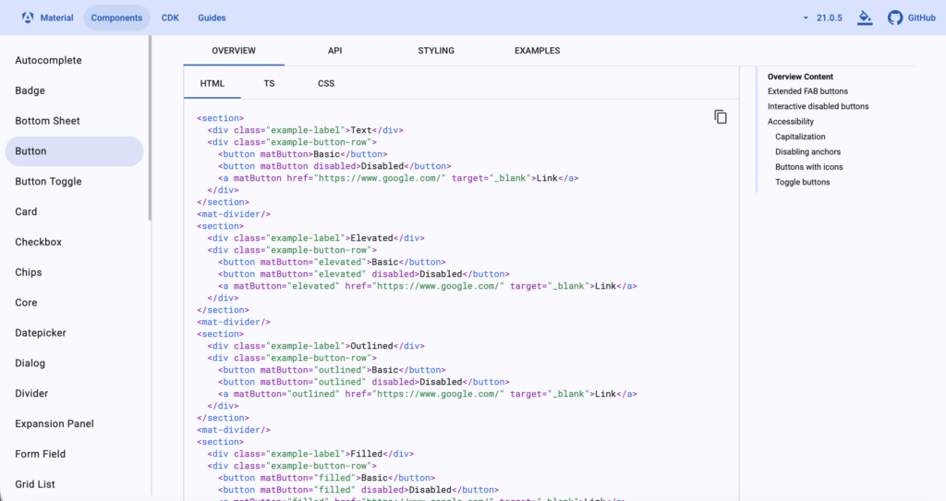
Task: Go to Checkbox component docs
Action: 38,242
